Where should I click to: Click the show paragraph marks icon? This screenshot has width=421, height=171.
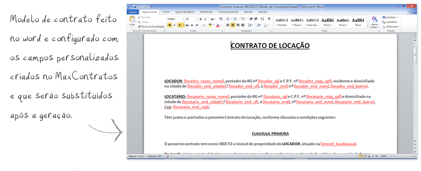pyautogui.click(x=269, y=19)
